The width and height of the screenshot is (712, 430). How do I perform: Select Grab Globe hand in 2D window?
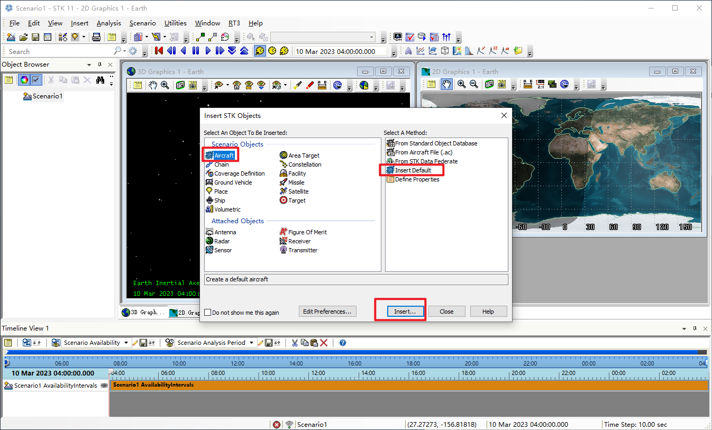[447, 85]
